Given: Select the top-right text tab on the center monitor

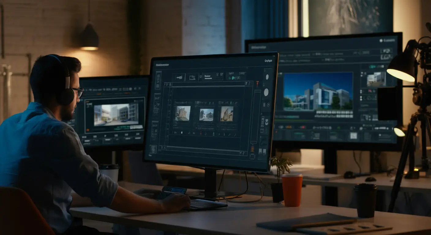Looking at the screenshot, I should coord(268,61).
